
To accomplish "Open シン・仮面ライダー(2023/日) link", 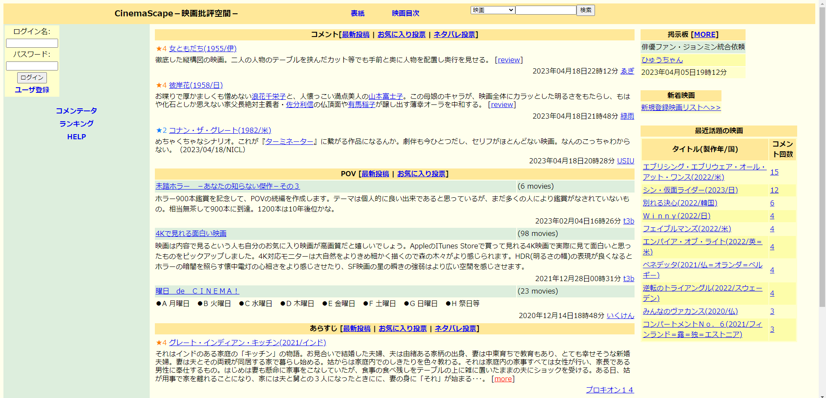I will point(690,190).
